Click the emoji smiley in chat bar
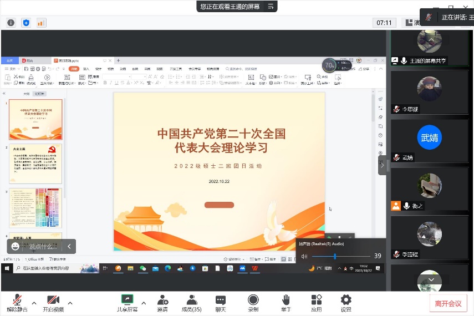The height and width of the screenshot is (316, 474). (x=16, y=246)
